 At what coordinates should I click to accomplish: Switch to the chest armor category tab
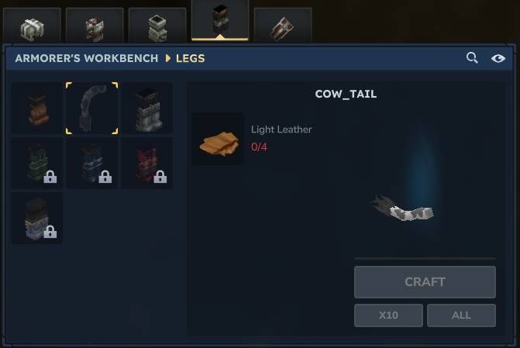(x=95, y=26)
